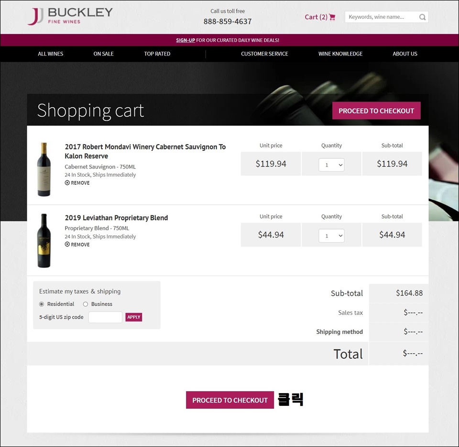Open the ON SALE menu
This screenshot has height=447, width=459.
(103, 54)
